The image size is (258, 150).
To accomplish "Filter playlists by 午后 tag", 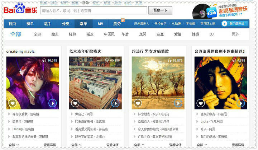I will coord(125,34).
